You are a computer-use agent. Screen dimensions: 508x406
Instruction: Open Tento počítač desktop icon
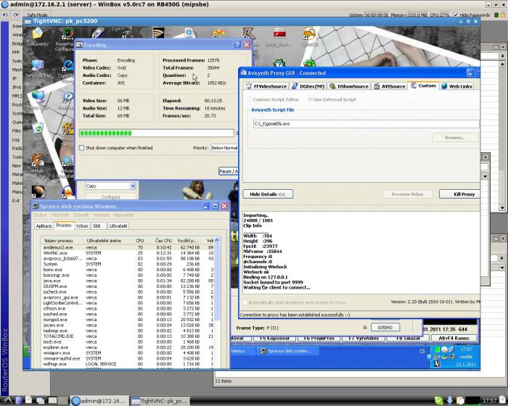[38, 66]
